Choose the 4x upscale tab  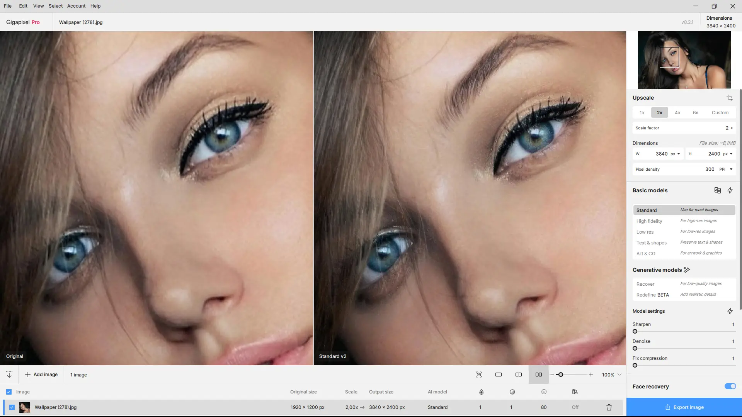(677, 113)
